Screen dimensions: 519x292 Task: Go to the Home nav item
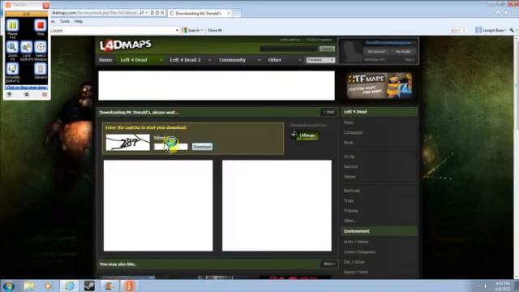pos(105,60)
